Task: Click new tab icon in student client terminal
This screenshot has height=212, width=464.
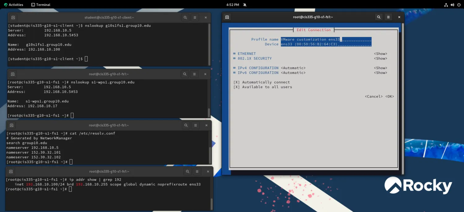Action: click(x=13, y=18)
